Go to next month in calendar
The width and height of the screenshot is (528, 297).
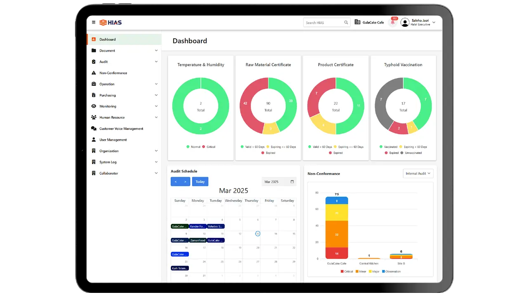tap(185, 181)
